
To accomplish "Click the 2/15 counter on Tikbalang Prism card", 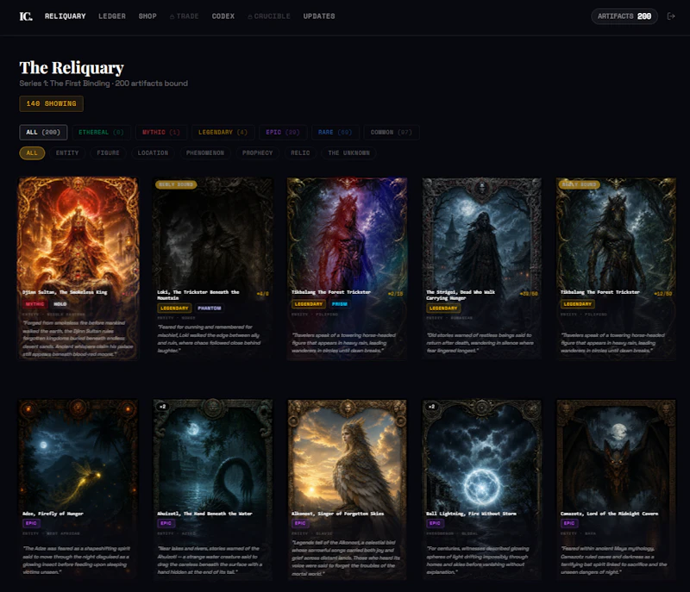I will click(395, 294).
